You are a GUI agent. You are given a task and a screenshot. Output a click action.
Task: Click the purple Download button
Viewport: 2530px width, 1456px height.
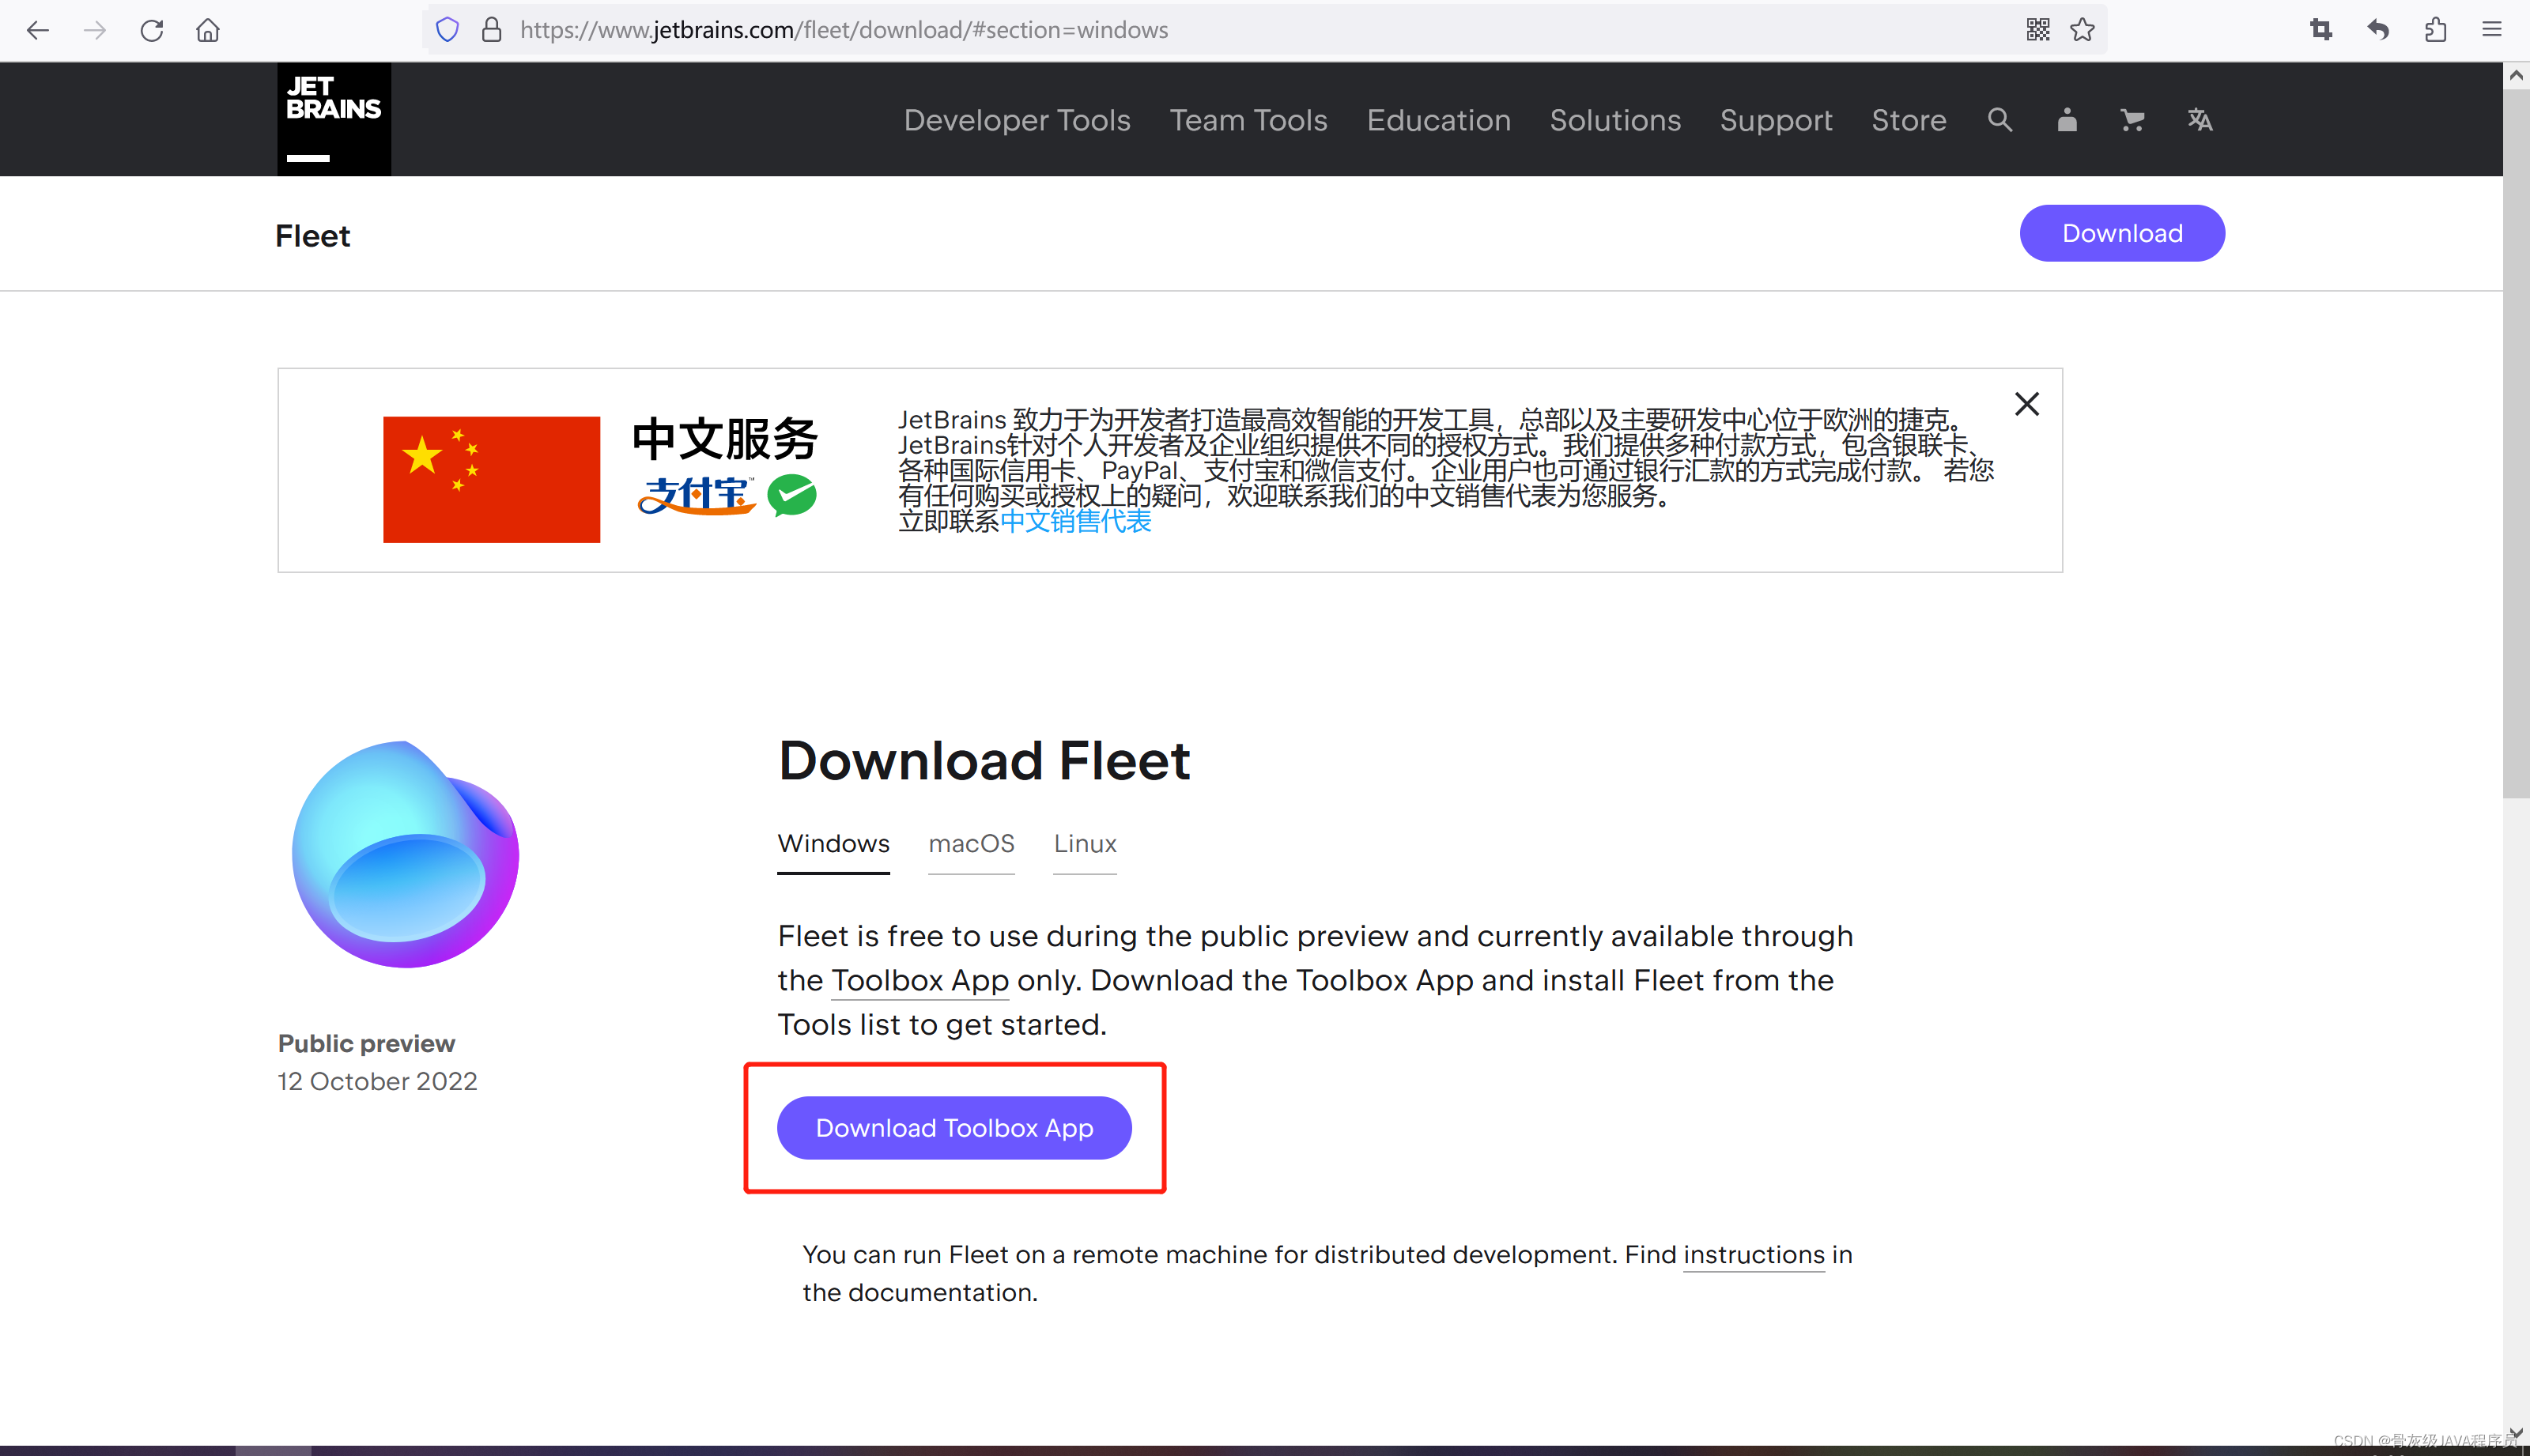tap(2121, 232)
